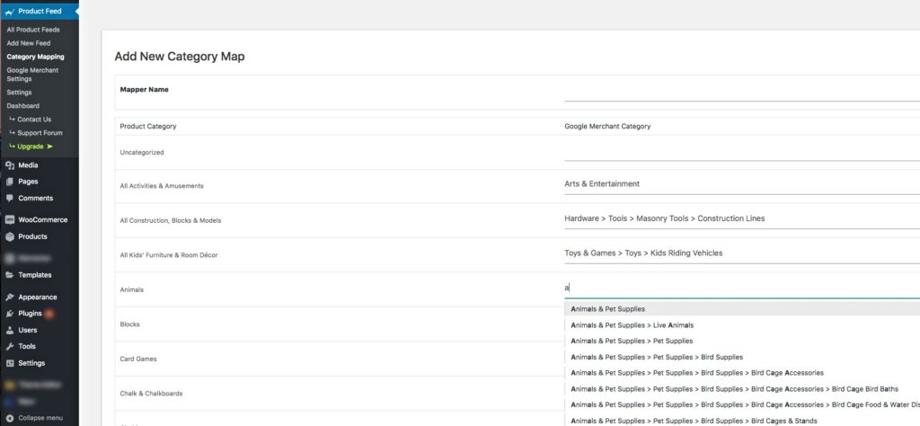920x426 pixels.
Task: Click the Product Feed menu icon
Action: point(9,11)
